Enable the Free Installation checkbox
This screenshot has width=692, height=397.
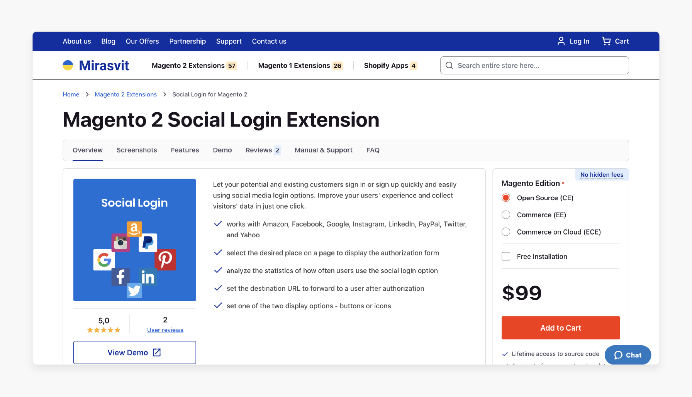pyautogui.click(x=506, y=257)
